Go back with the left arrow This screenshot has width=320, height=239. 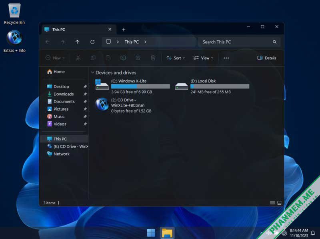[48, 42]
